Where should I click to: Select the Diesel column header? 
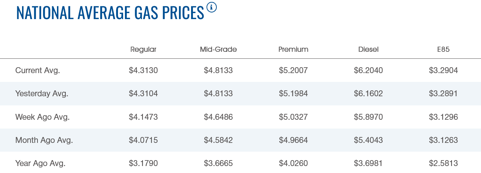(x=368, y=49)
